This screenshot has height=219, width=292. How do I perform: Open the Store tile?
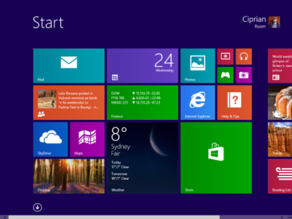(x=216, y=158)
